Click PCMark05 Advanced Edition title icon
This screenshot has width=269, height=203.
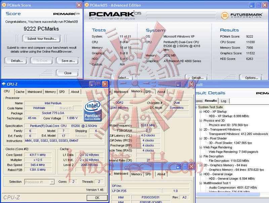tap(87, 5)
